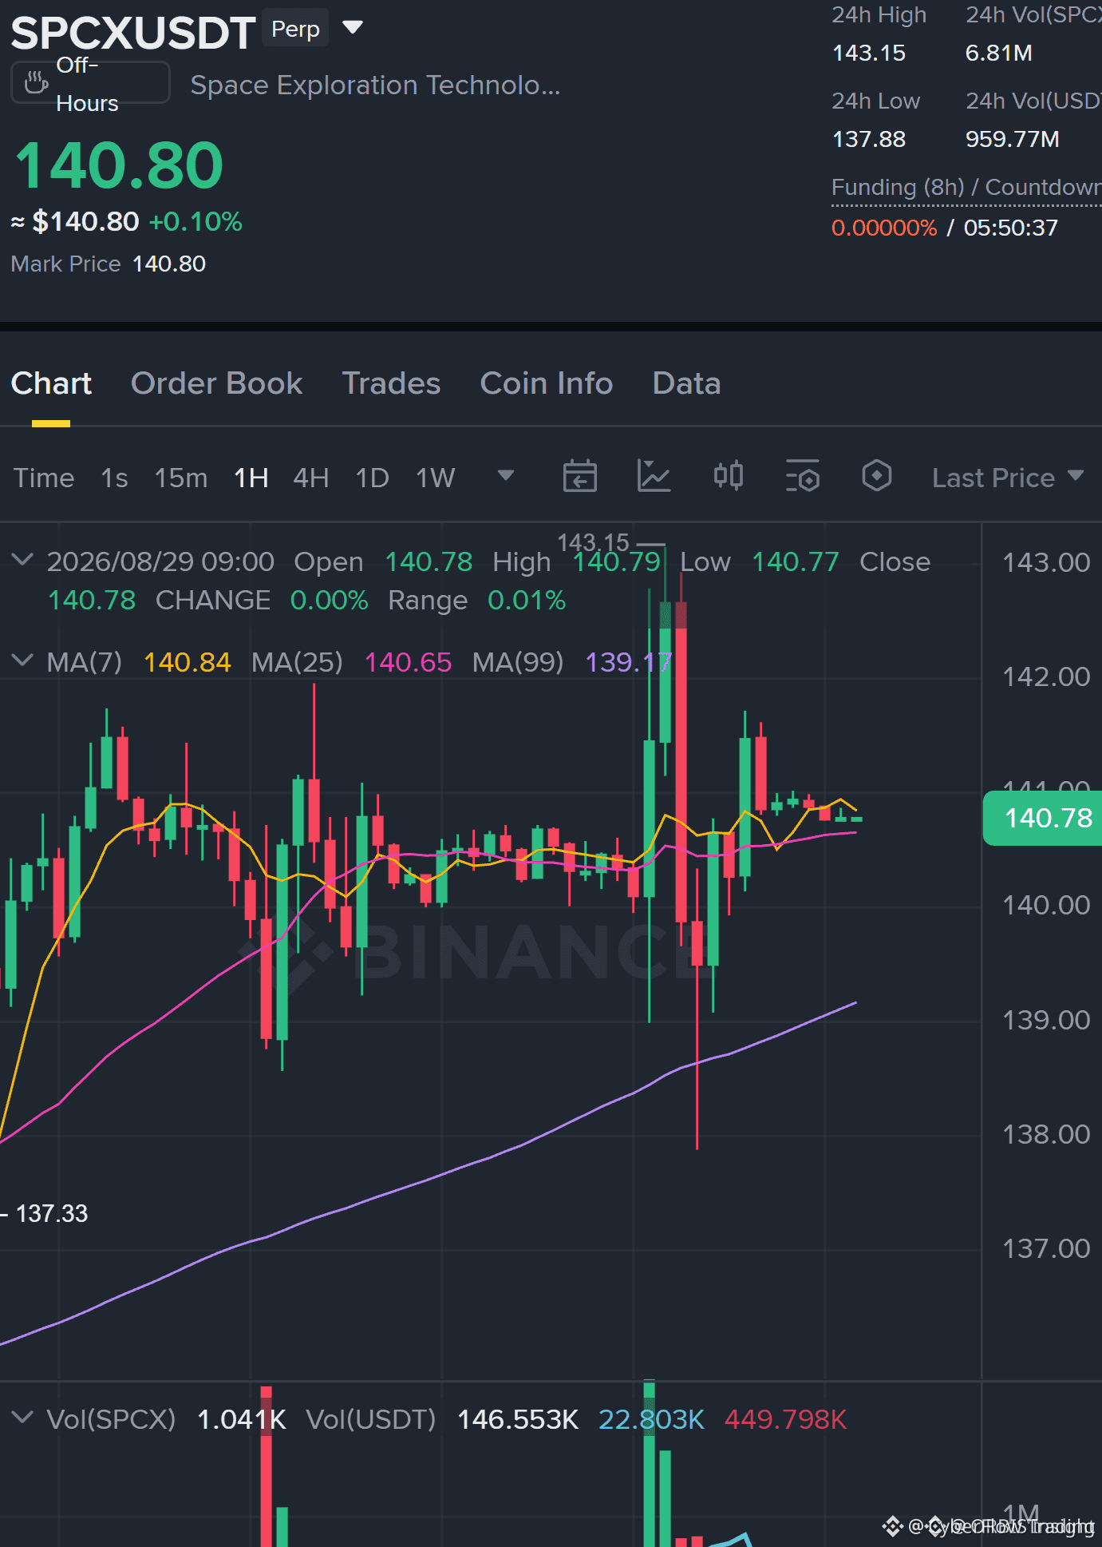Tap the Vol(USDT) 146.553K value

pos(518,1419)
